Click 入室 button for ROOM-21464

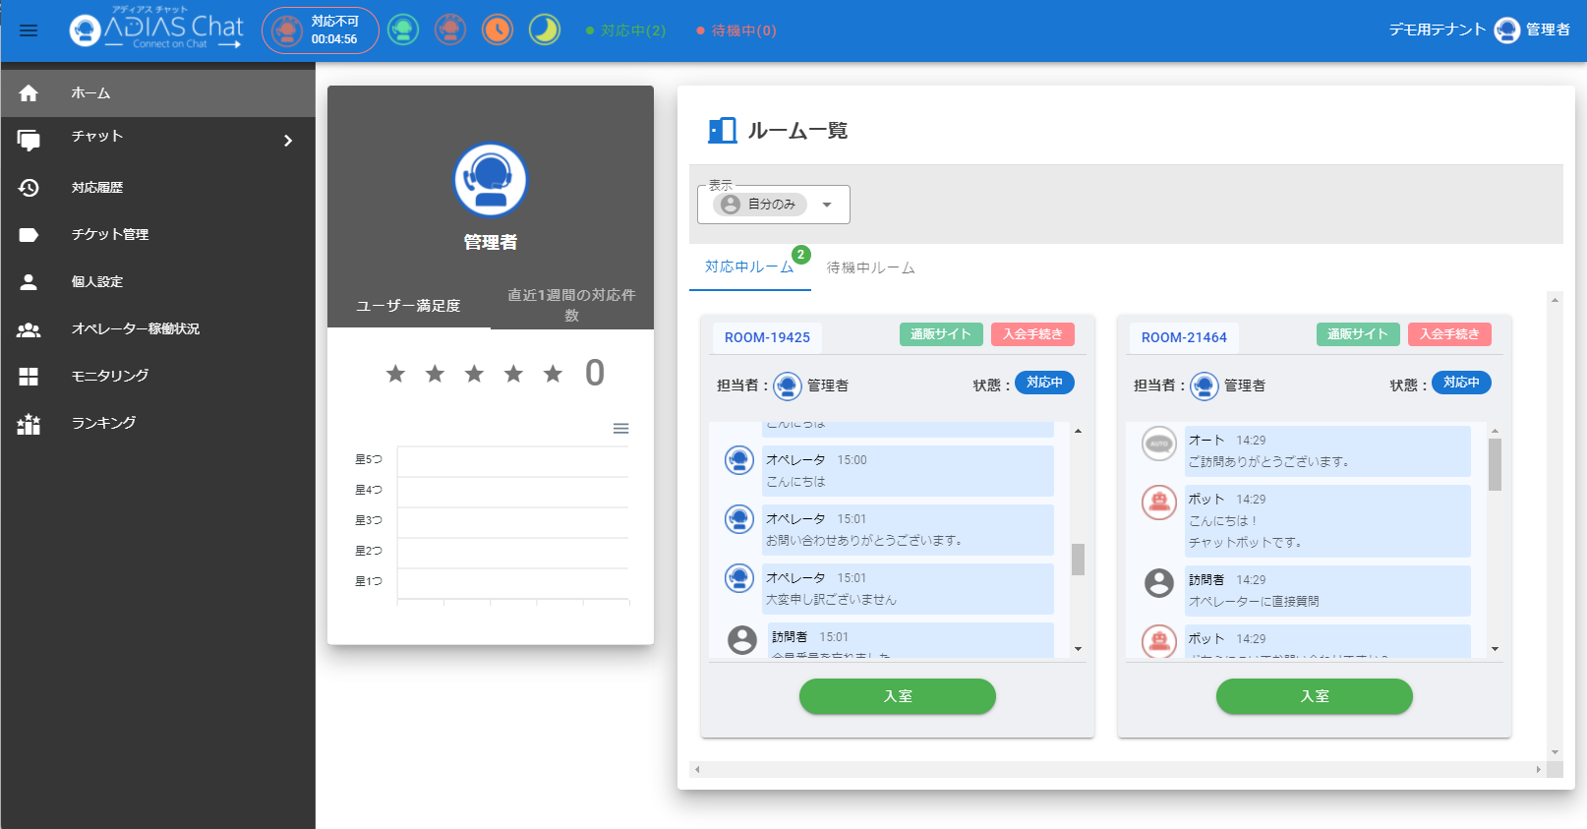pos(1314,696)
